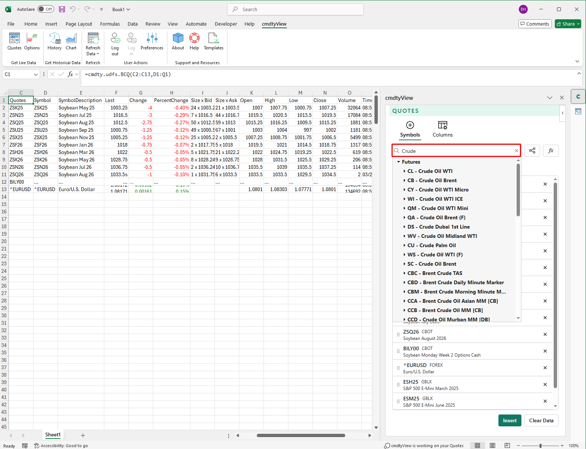
Task: Click the cmdtyView C sidebar icon
Action: (578, 96)
